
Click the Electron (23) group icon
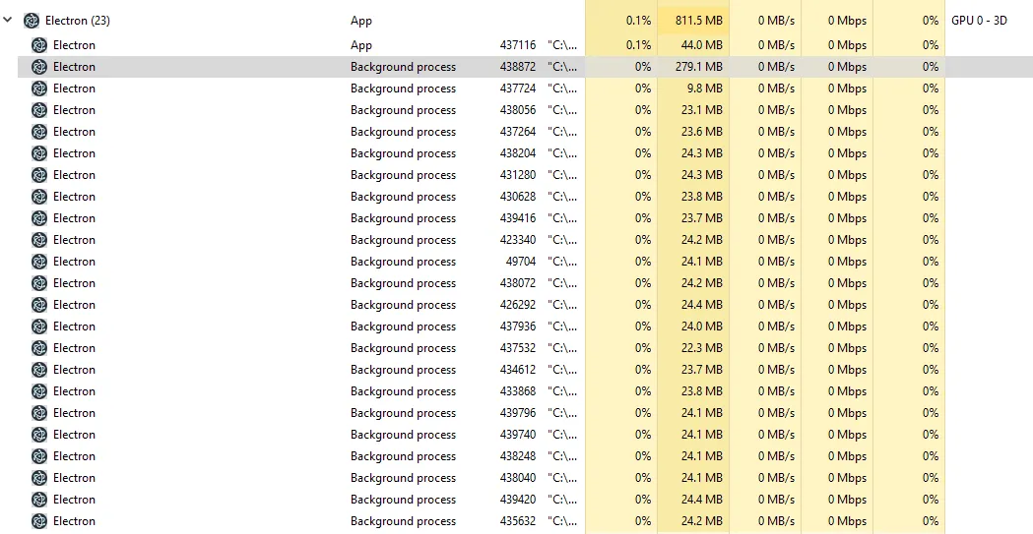point(32,21)
